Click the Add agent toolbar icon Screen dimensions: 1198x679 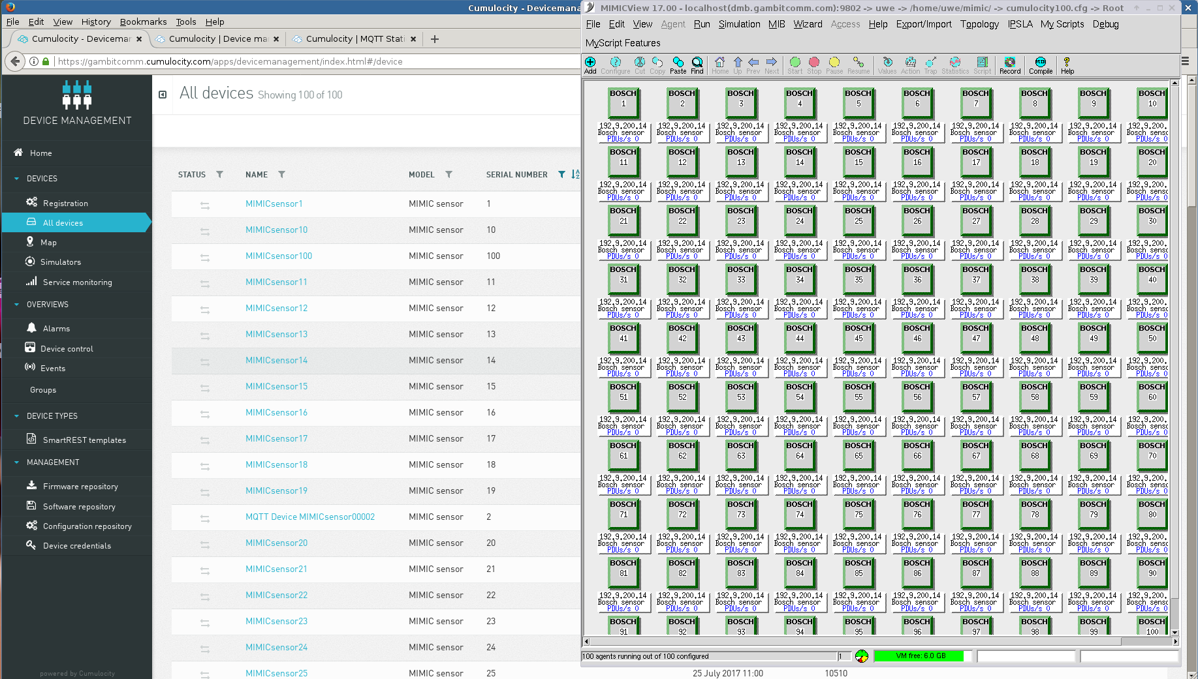590,65
